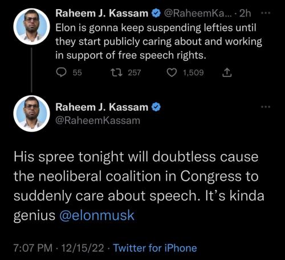The height and width of the screenshot is (260, 285).
Task: Open the first tweet's profile avatar
Action: pos(32,26)
